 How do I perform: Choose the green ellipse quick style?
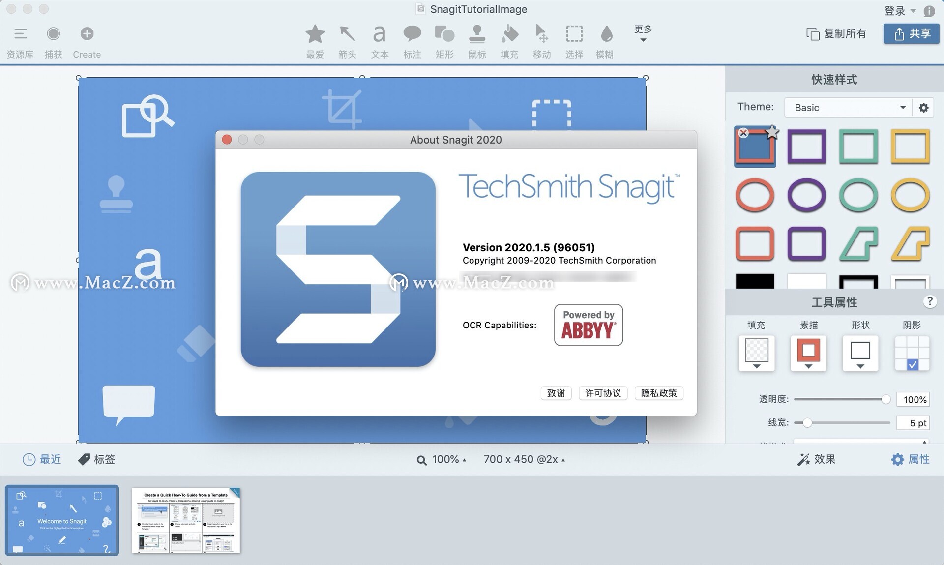[858, 195]
